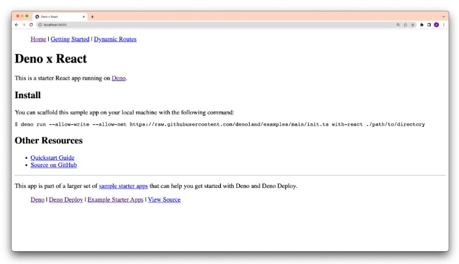The image size is (459, 264).
Task: Close the Deno x React tab
Action: tap(84, 16)
